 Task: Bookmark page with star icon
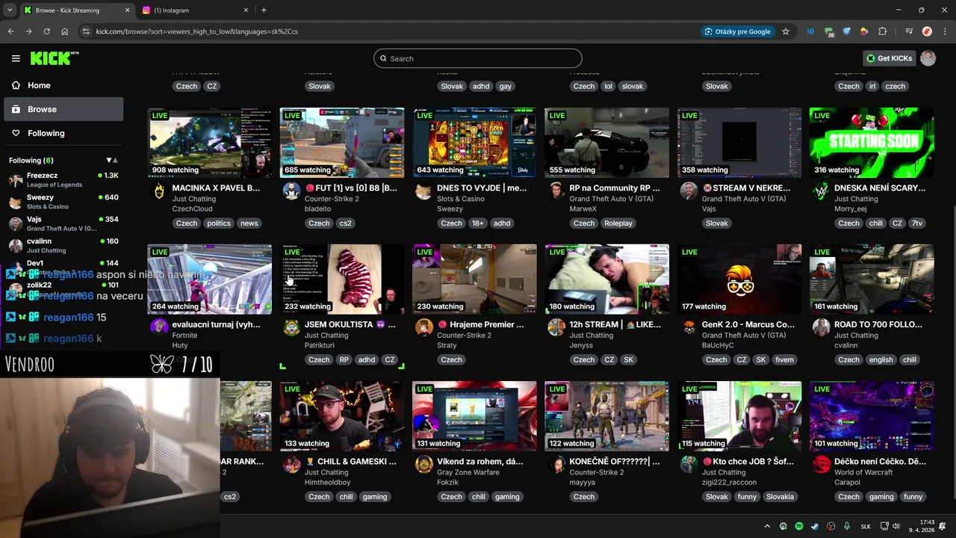tap(786, 31)
